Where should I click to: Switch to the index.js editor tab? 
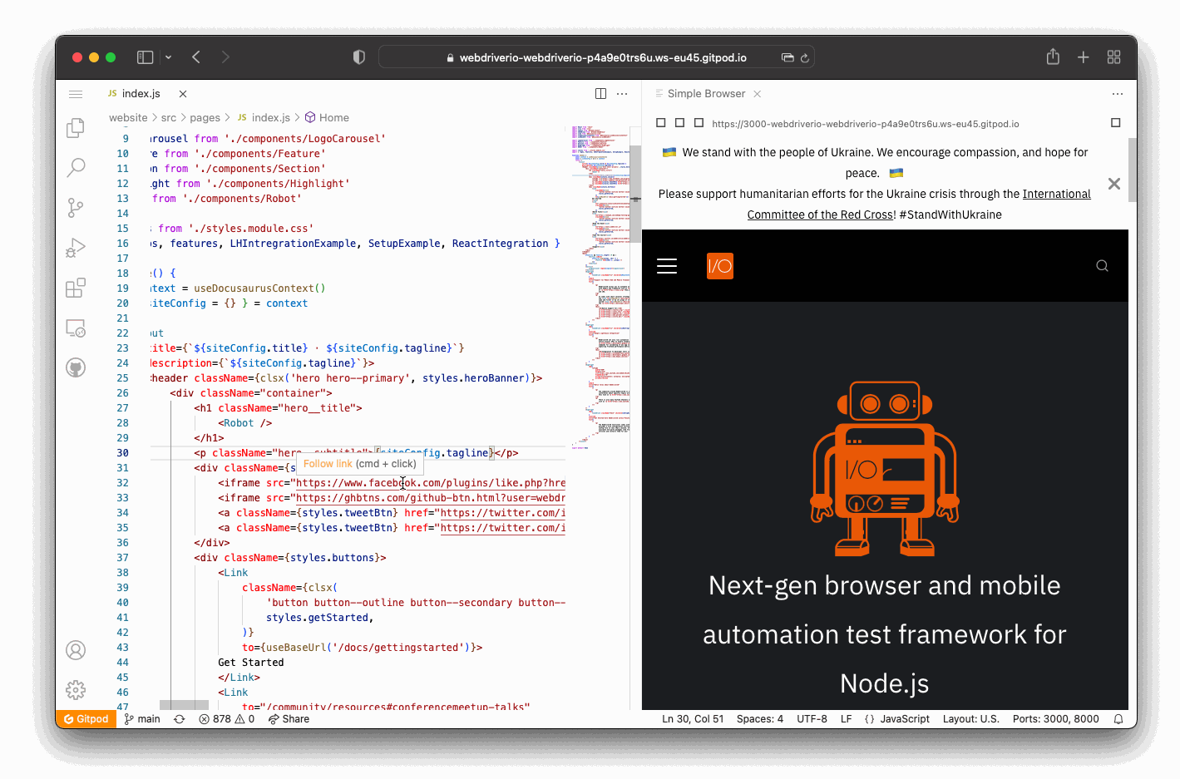(x=141, y=93)
